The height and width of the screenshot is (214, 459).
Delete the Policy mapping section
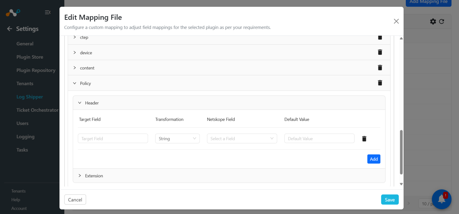(380, 83)
